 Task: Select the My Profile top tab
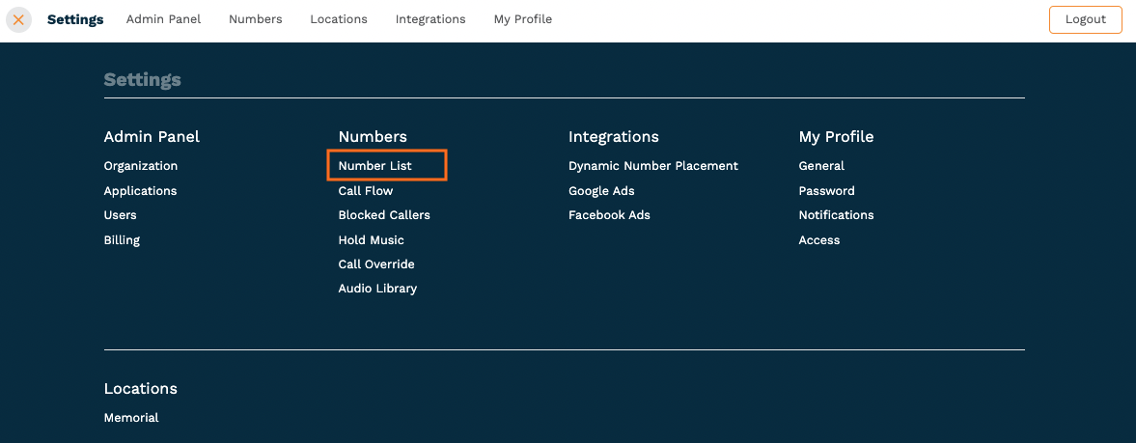click(522, 19)
